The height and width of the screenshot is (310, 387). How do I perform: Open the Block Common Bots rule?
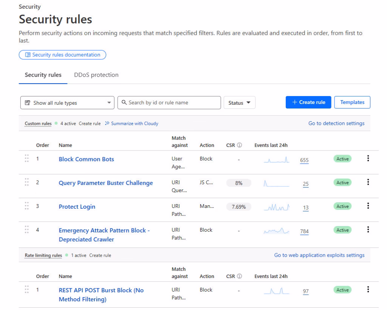87,159
